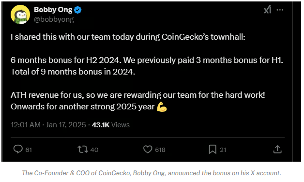Click the 618 likes count
304x182 pixels.
pos(160,150)
